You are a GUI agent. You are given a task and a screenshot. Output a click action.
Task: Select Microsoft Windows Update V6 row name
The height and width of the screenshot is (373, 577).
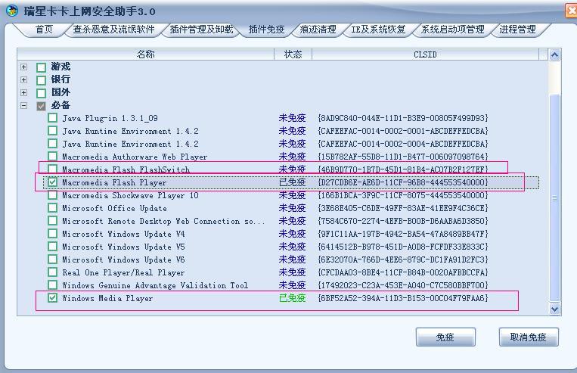point(123,260)
